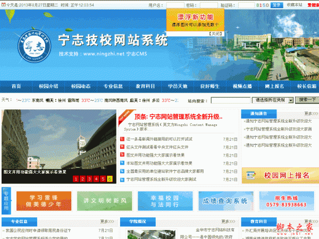Switch slideshow to slide 6
The width and height of the screenshot is (319, 239).
coord(110,179)
